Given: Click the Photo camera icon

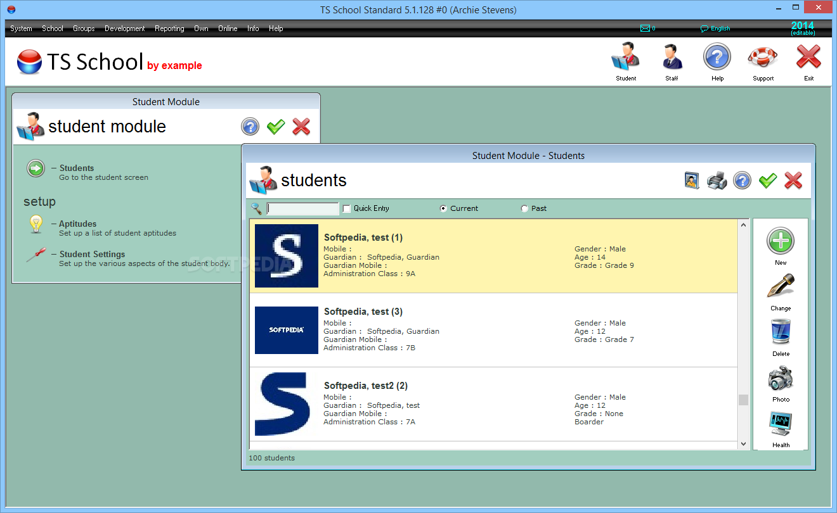Looking at the screenshot, I should [x=781, y=378].
